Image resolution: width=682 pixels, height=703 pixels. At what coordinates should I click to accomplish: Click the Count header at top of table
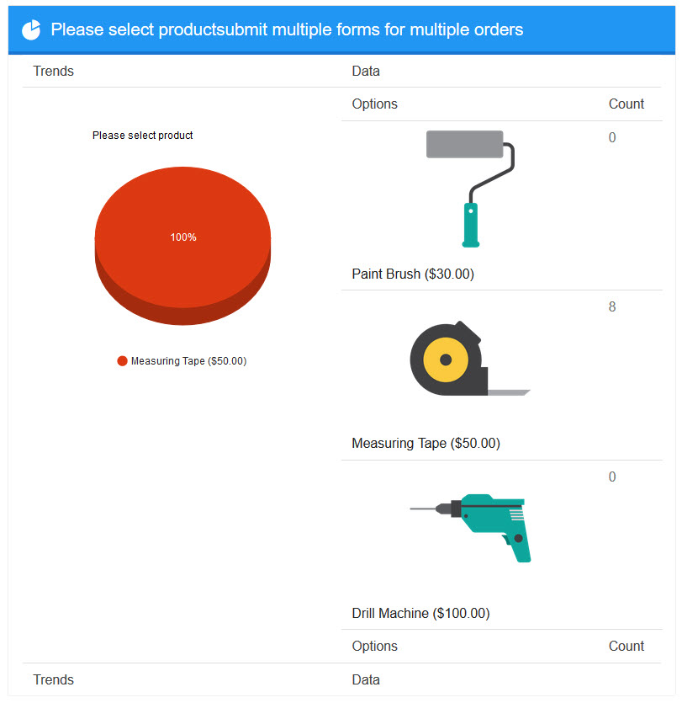(626, 104)
